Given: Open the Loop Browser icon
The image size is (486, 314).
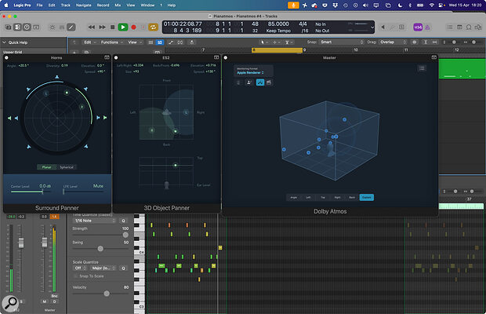Looking at the screenshot, I should click(469, 27).
